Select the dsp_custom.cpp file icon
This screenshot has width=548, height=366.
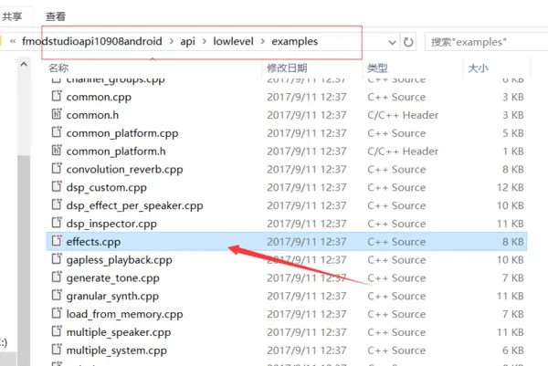(57, 186)
